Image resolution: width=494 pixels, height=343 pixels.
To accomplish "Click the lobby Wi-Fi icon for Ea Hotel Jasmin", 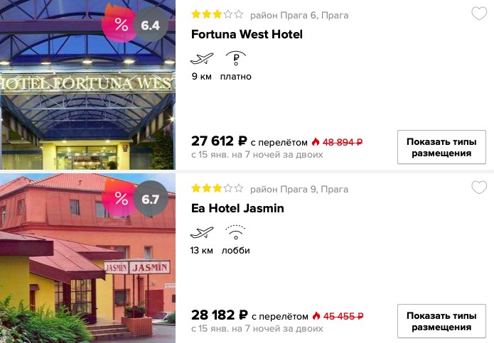I will point(236,232).
